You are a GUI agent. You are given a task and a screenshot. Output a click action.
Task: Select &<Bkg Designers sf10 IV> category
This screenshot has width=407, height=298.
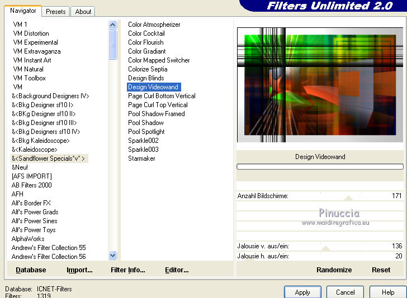pyautogui.click(x=46, y=132)
